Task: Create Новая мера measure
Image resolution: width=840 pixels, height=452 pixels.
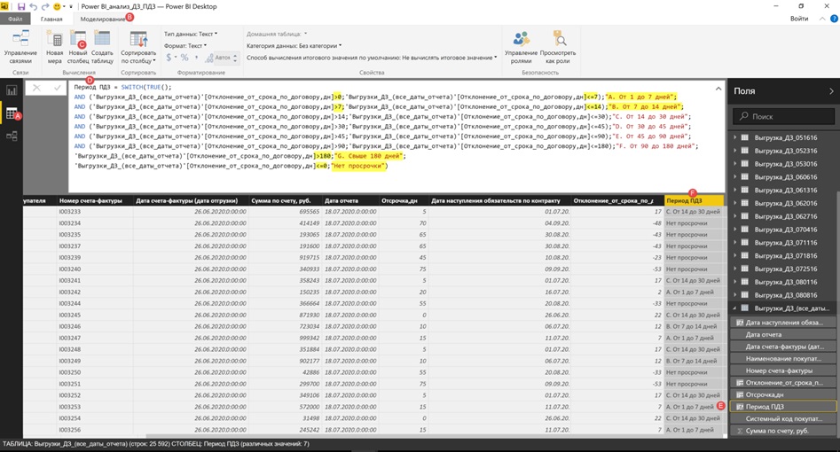Action: pos(55,48)
